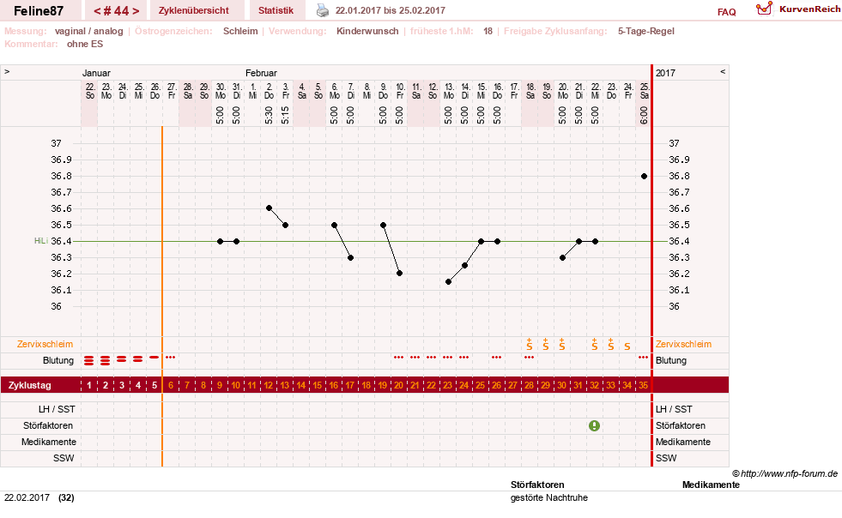Click the printer icon beside the date range
Screen dimensions: 842x518
(322, 10)
